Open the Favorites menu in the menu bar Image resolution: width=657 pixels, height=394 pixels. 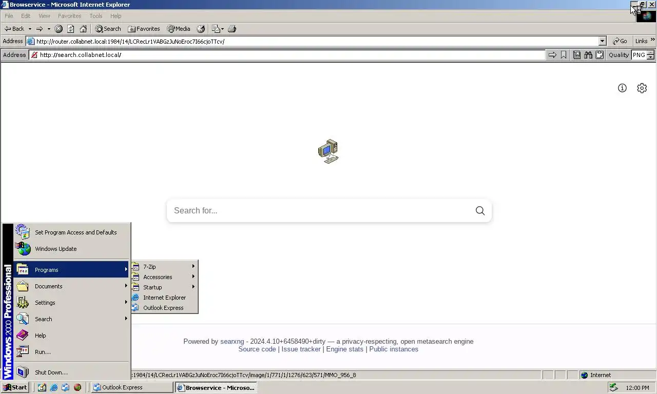69,16
